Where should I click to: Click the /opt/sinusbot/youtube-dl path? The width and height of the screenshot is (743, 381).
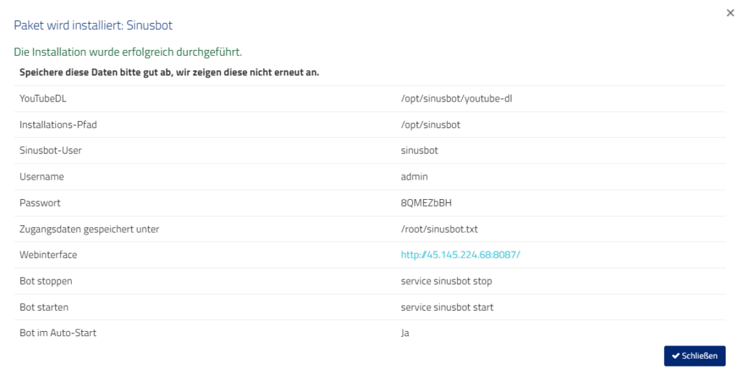456,99
